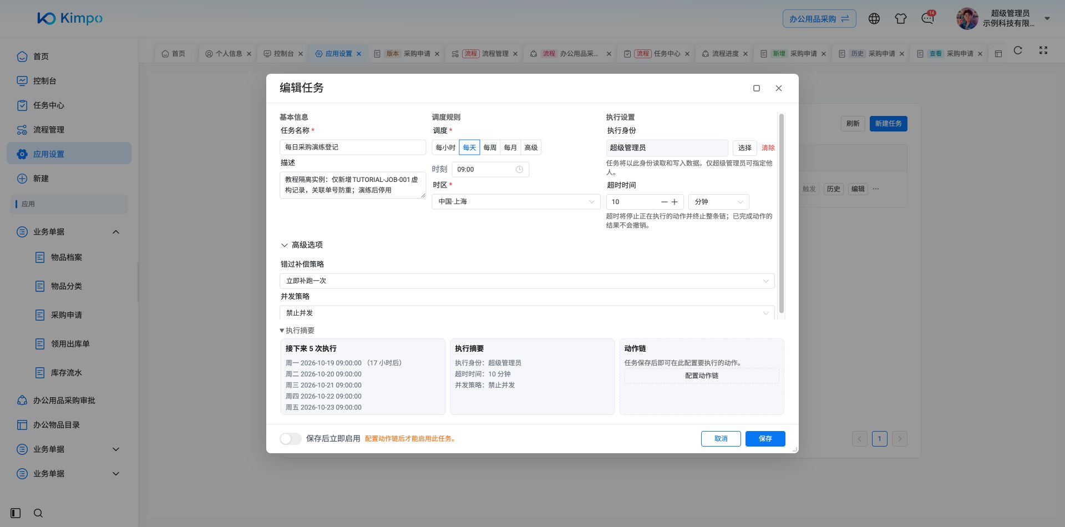Click the 取消 button
This screenshot has height=527, width=1065.
721,439
